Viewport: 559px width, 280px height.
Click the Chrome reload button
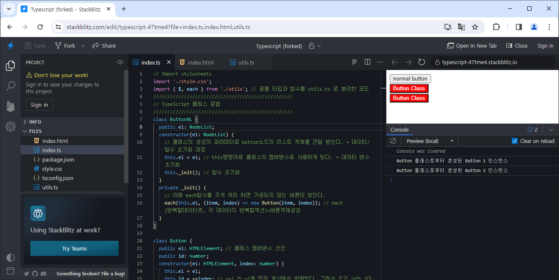coord(40,27)
